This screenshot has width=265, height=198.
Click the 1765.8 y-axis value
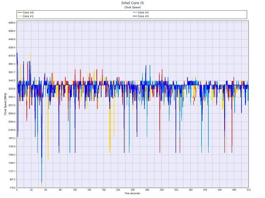point(12,147)
